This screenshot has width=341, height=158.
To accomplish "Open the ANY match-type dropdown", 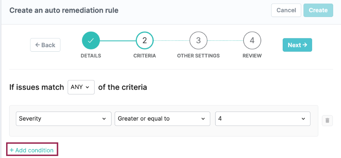I will [x=81, y=87].
